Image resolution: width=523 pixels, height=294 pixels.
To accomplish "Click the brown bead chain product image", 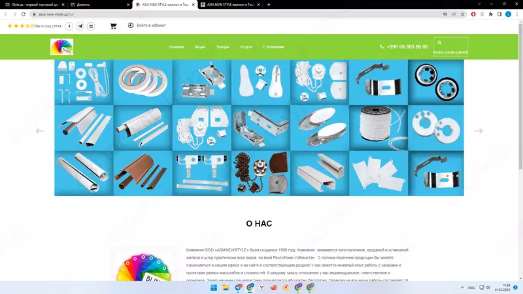I will coord(260,173).
